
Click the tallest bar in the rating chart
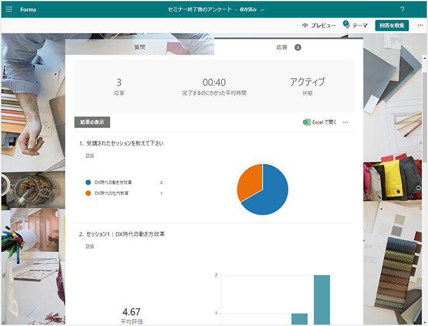(322, 300)
